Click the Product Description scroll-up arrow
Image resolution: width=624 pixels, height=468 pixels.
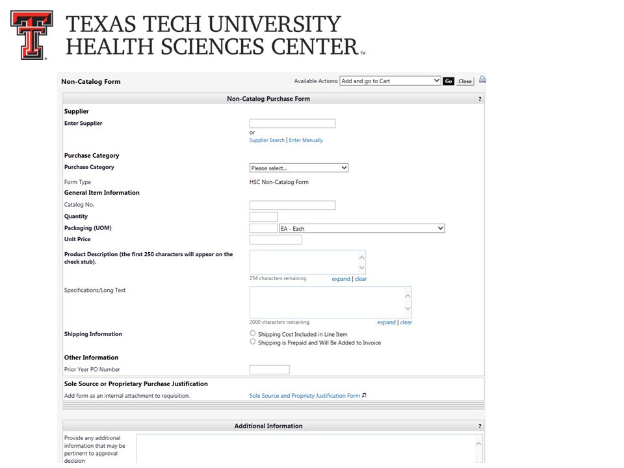(362, 257)
